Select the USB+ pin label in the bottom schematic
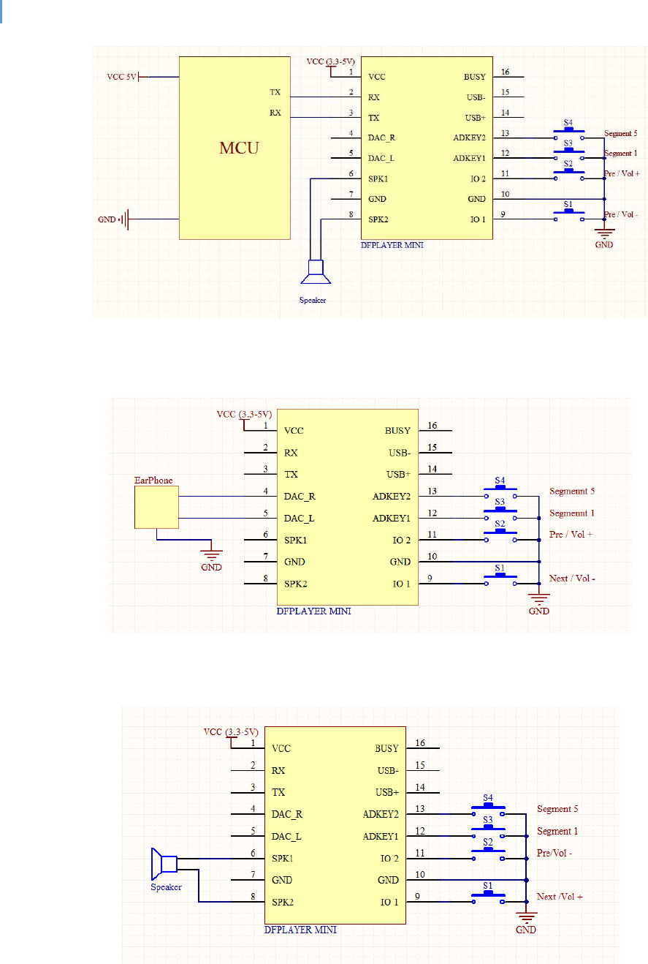The height and width of the screenshot is (964, 648). pos(387,792)
